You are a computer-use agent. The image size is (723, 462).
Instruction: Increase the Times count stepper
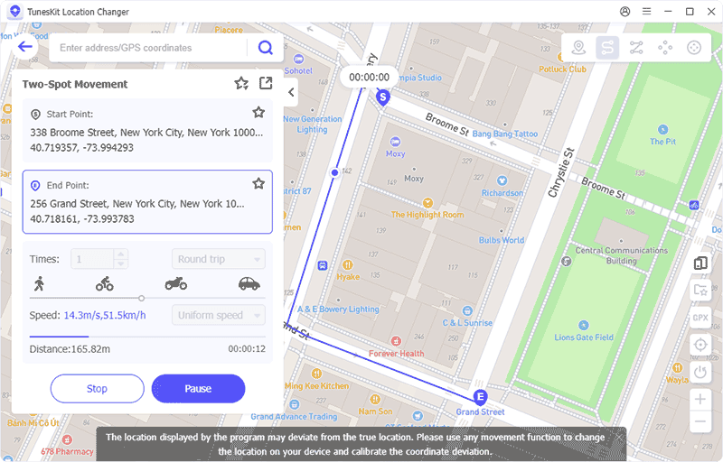121,254
